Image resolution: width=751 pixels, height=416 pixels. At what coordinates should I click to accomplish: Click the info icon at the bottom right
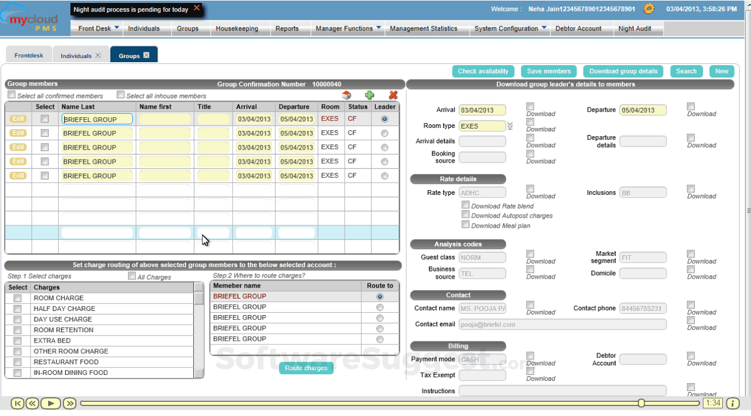click(732, 403)
